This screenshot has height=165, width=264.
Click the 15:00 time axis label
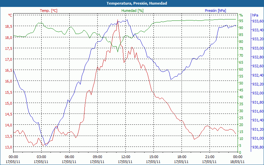153,157
